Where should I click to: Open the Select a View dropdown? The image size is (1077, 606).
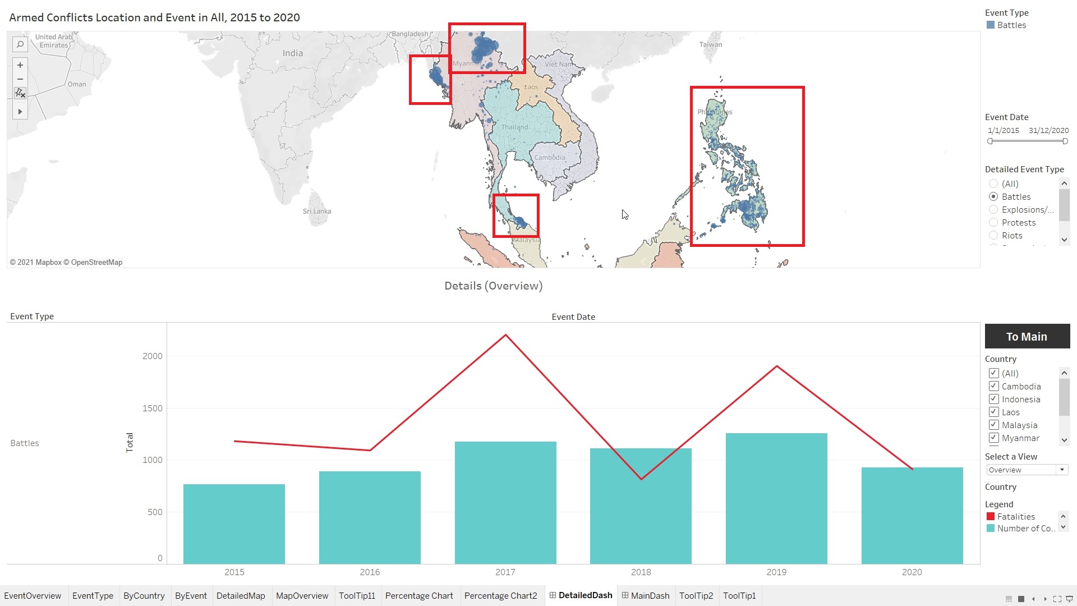point(1061,470)
